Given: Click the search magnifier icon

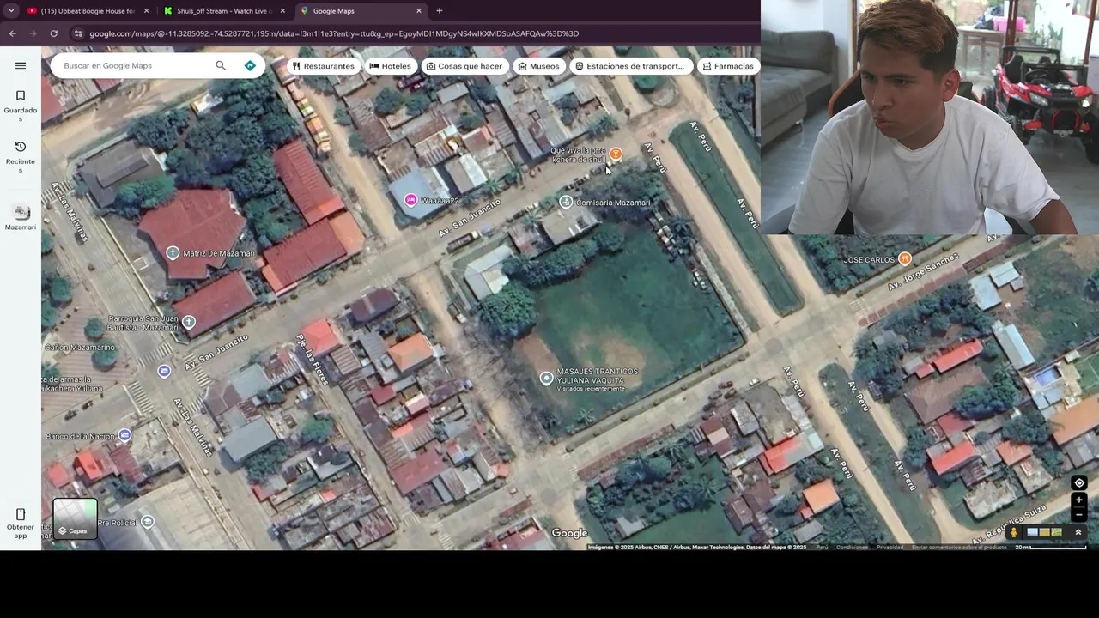Looking at the screenshot, I should tap(221, 65).
